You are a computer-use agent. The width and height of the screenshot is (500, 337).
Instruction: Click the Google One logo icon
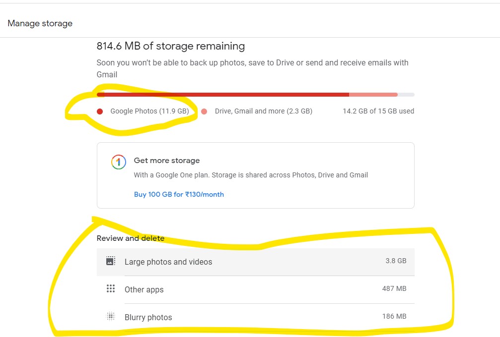click(118, 162)
